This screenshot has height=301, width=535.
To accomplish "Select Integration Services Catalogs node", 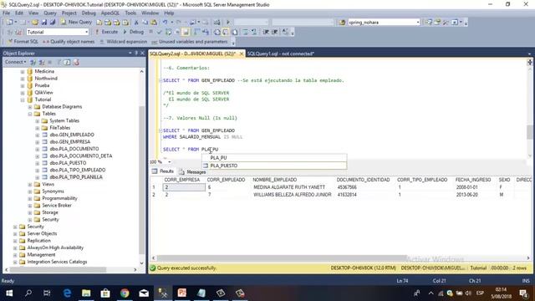I will [x=57, y=262].
